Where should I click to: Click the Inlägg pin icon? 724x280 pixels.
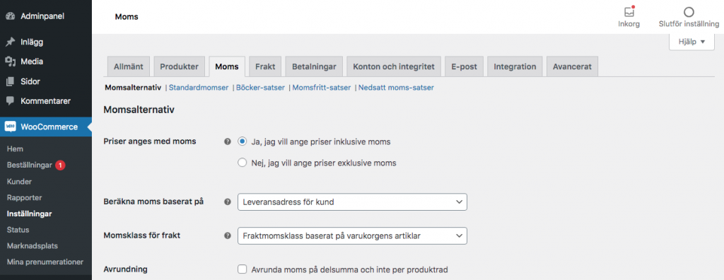click(10, 42)
